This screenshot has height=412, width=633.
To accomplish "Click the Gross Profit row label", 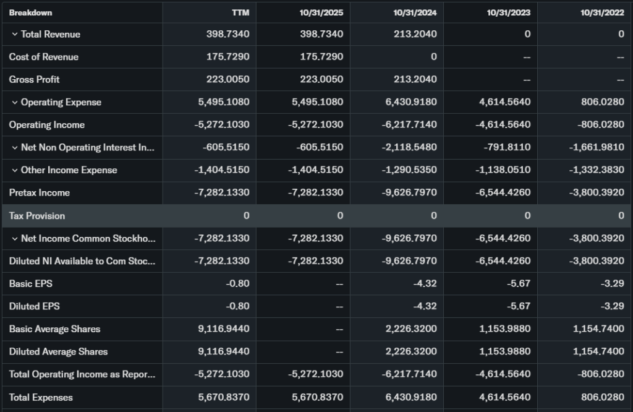I will pyautogui.click(x=34, y=80).
